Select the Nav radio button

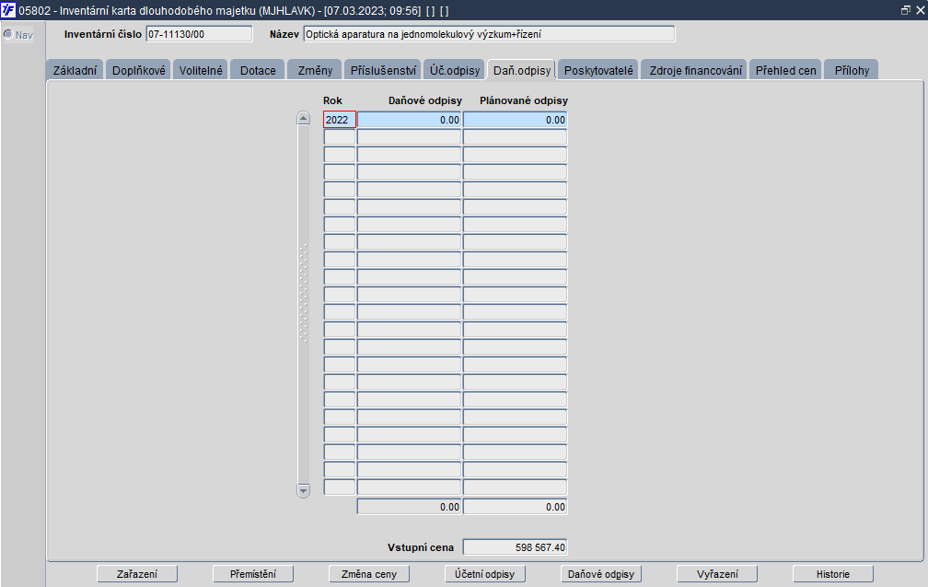[x=8, y=34]
